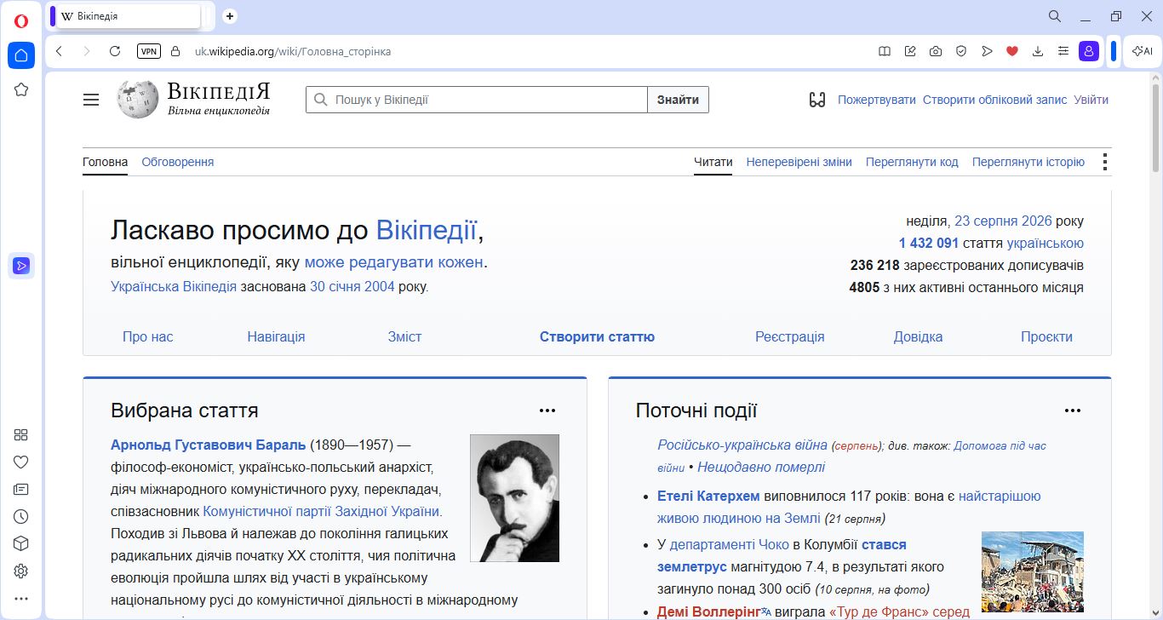Open the ad blocker shield icon
The image size is (1163, 620).
[961, 51]
